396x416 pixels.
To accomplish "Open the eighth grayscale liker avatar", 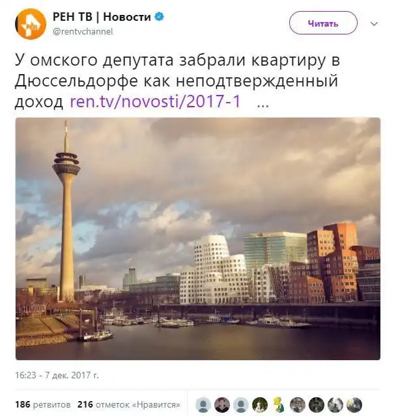I will (335, 405).
